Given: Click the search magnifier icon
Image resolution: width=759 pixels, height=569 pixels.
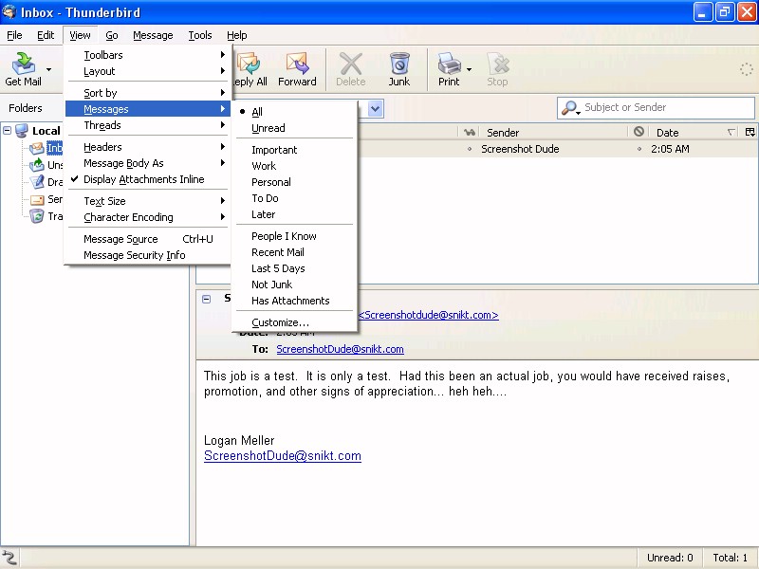Looking at the screenshot, I should tap(570, 107).
